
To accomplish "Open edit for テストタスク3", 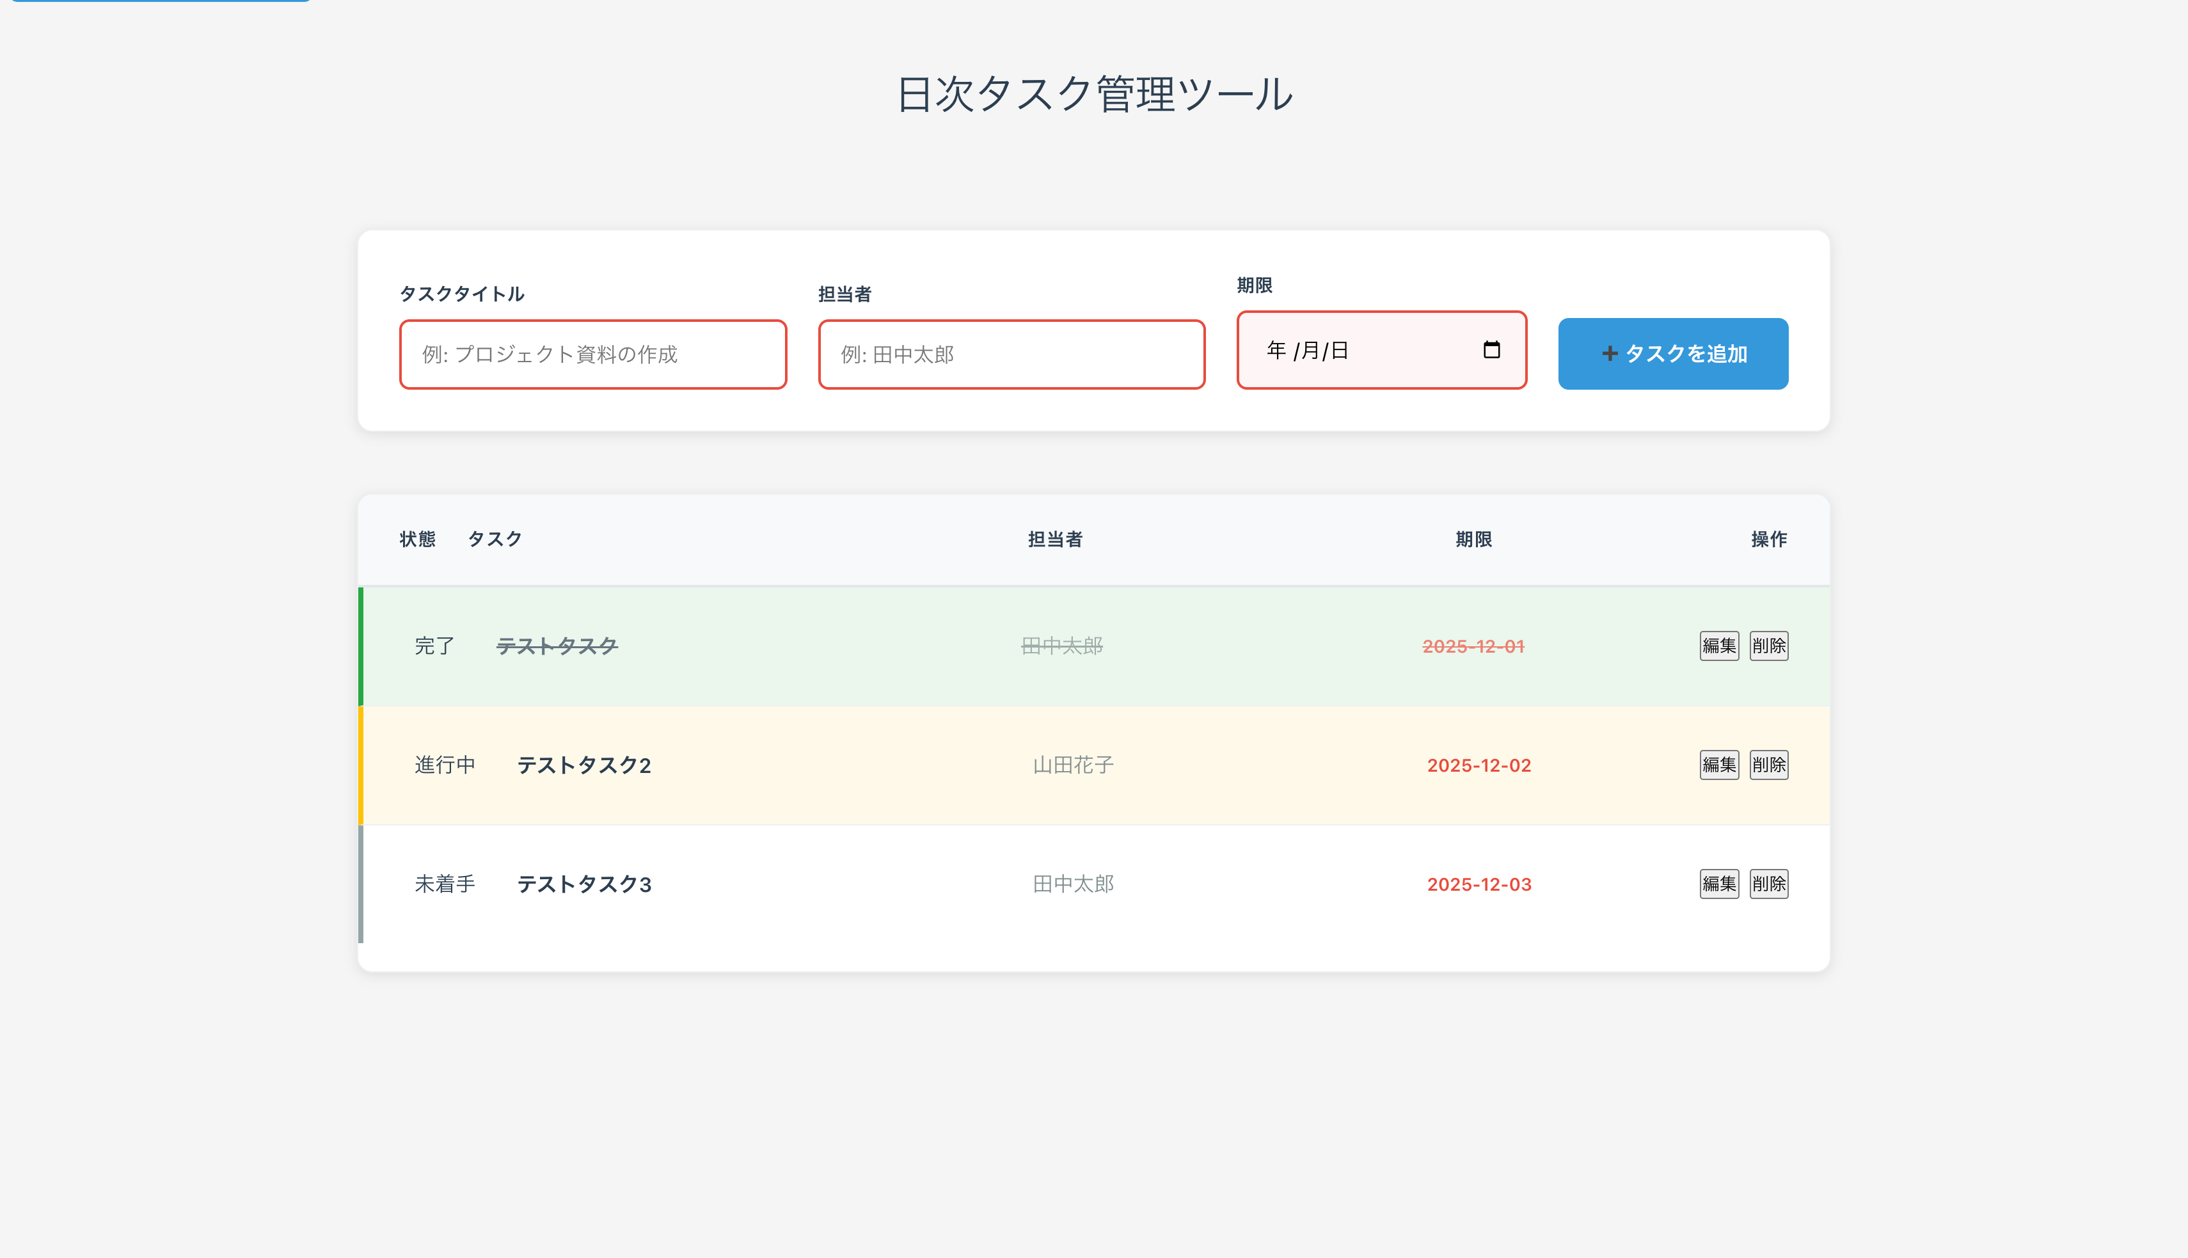I will tap(1718, 884).
